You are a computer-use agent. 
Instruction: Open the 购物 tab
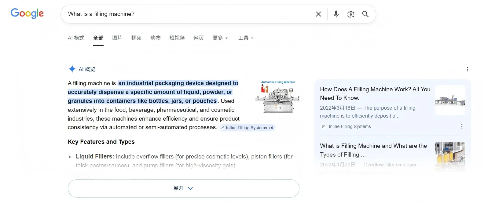[x=156, y=38]
